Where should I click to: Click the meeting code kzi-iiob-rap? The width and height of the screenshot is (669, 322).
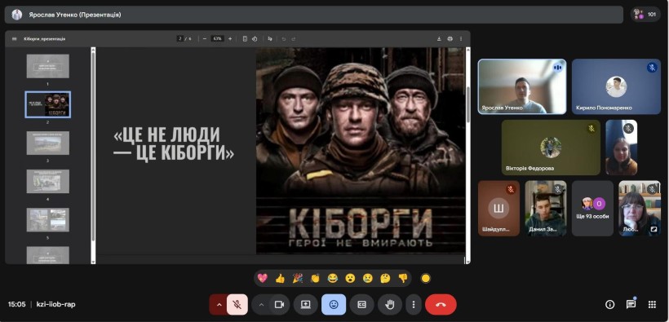(56, 305)
